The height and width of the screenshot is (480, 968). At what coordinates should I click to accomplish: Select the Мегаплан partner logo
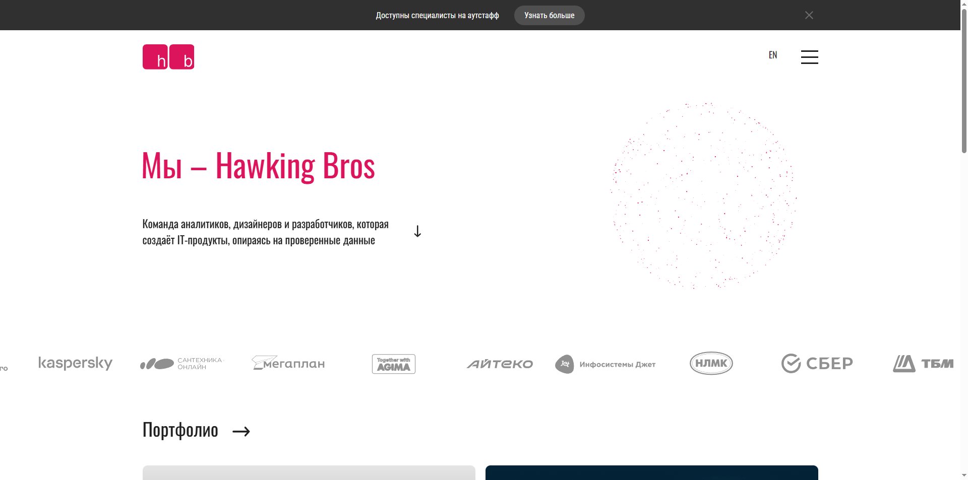tap(288, 363)
